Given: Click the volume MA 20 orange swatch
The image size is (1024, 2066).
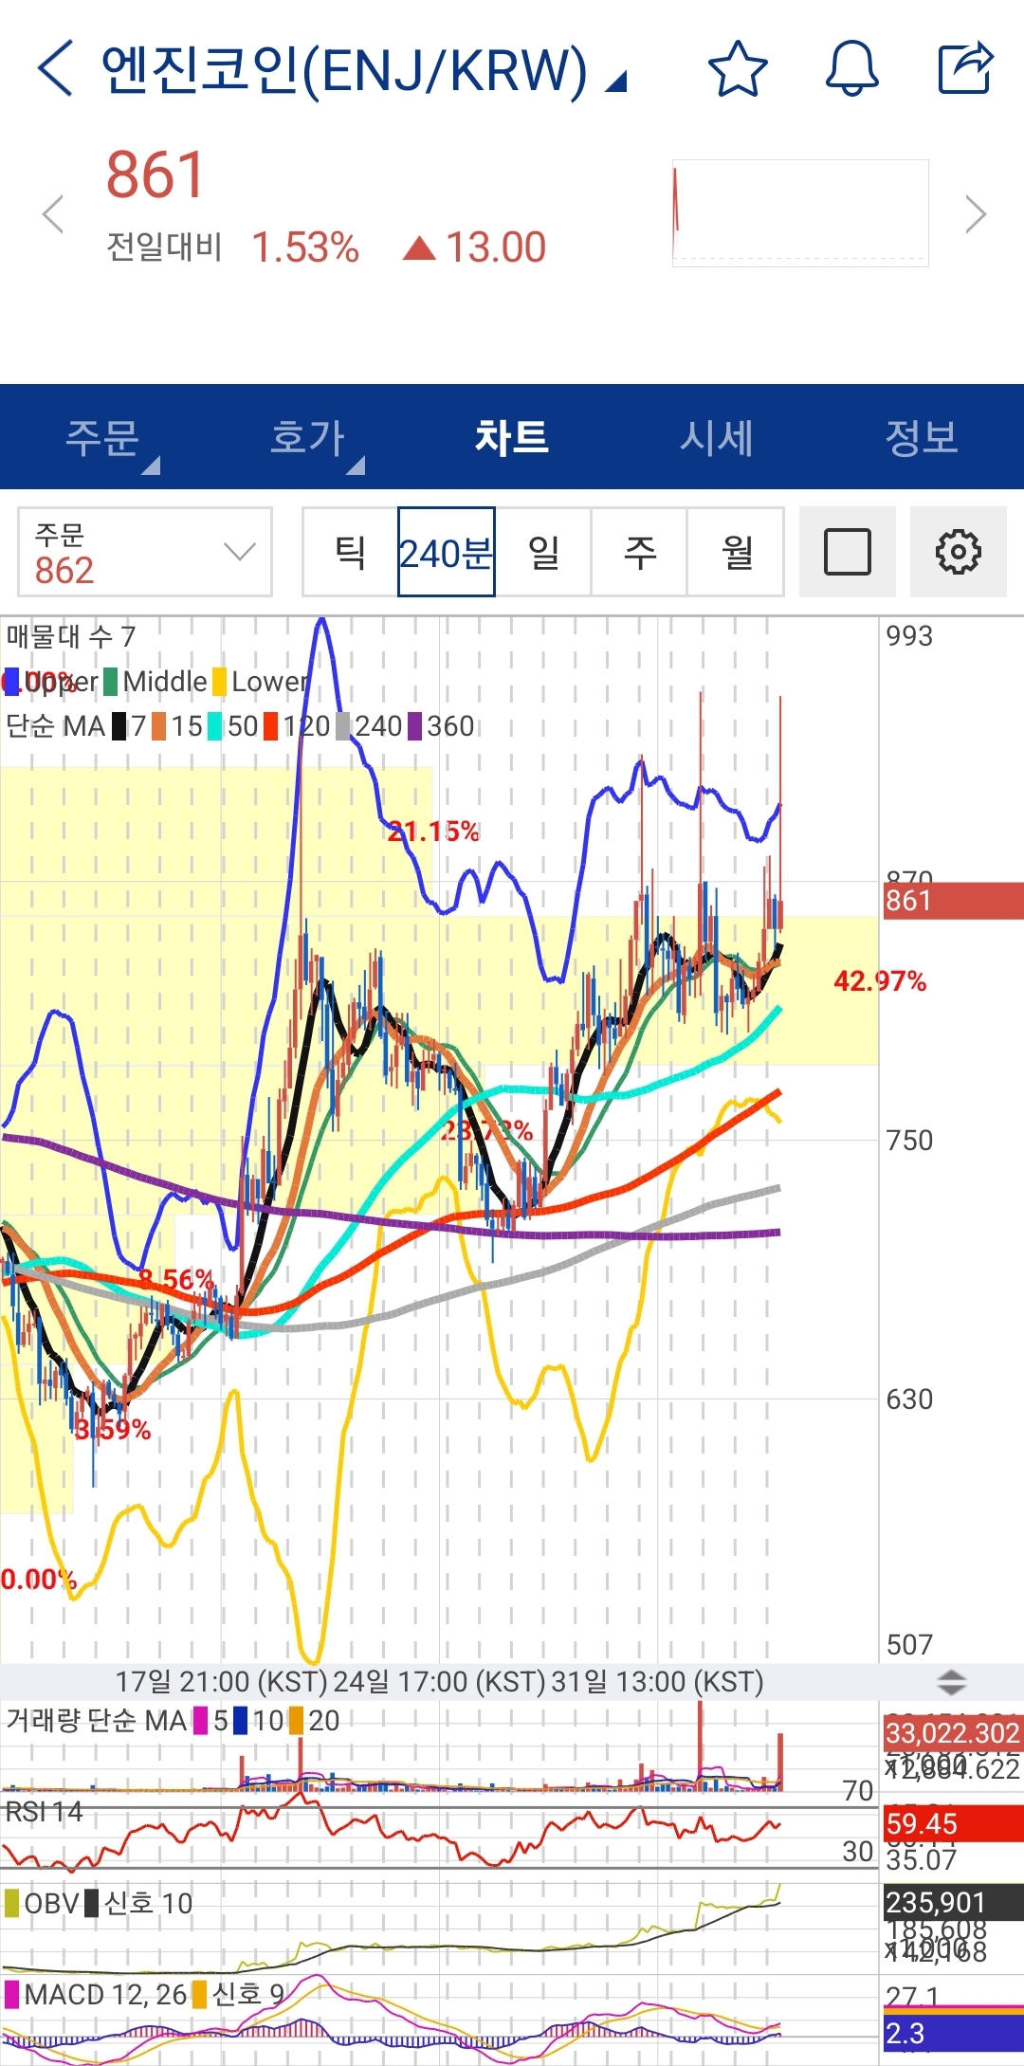Looking at the screenshot, I should (296, 1721).
